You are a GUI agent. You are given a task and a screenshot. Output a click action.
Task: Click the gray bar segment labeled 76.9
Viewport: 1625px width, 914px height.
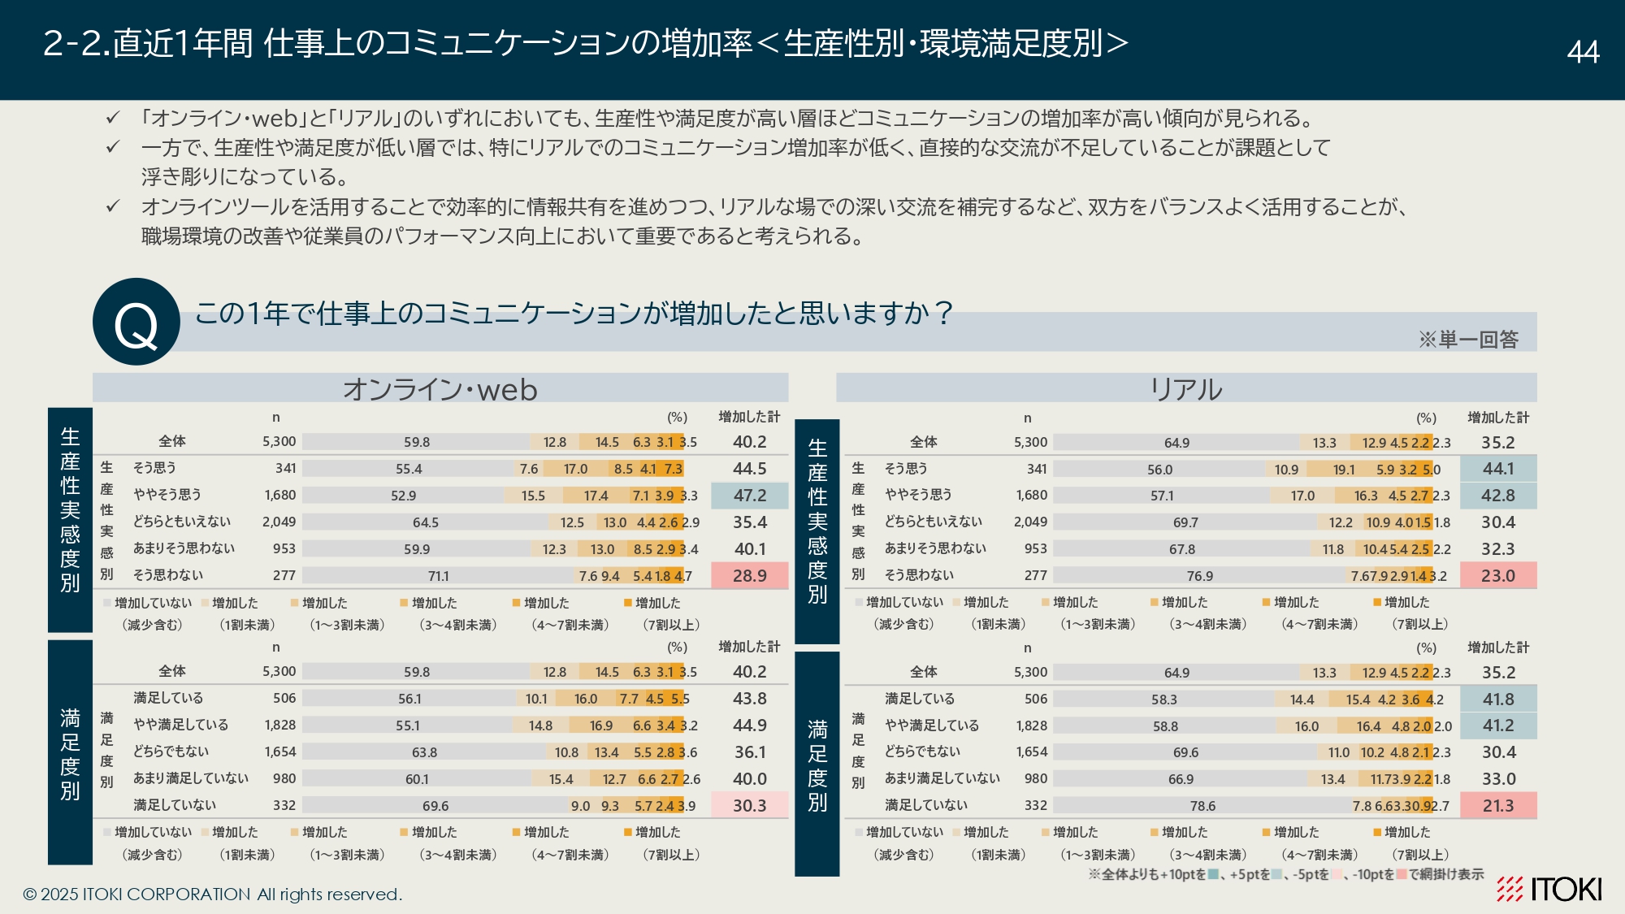[x=1200, y=575]
